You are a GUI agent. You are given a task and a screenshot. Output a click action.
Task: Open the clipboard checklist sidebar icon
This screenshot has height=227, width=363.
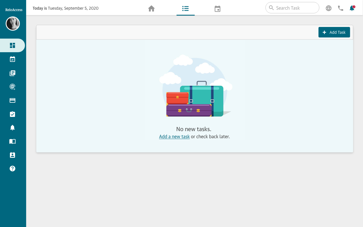click(12, 114)
